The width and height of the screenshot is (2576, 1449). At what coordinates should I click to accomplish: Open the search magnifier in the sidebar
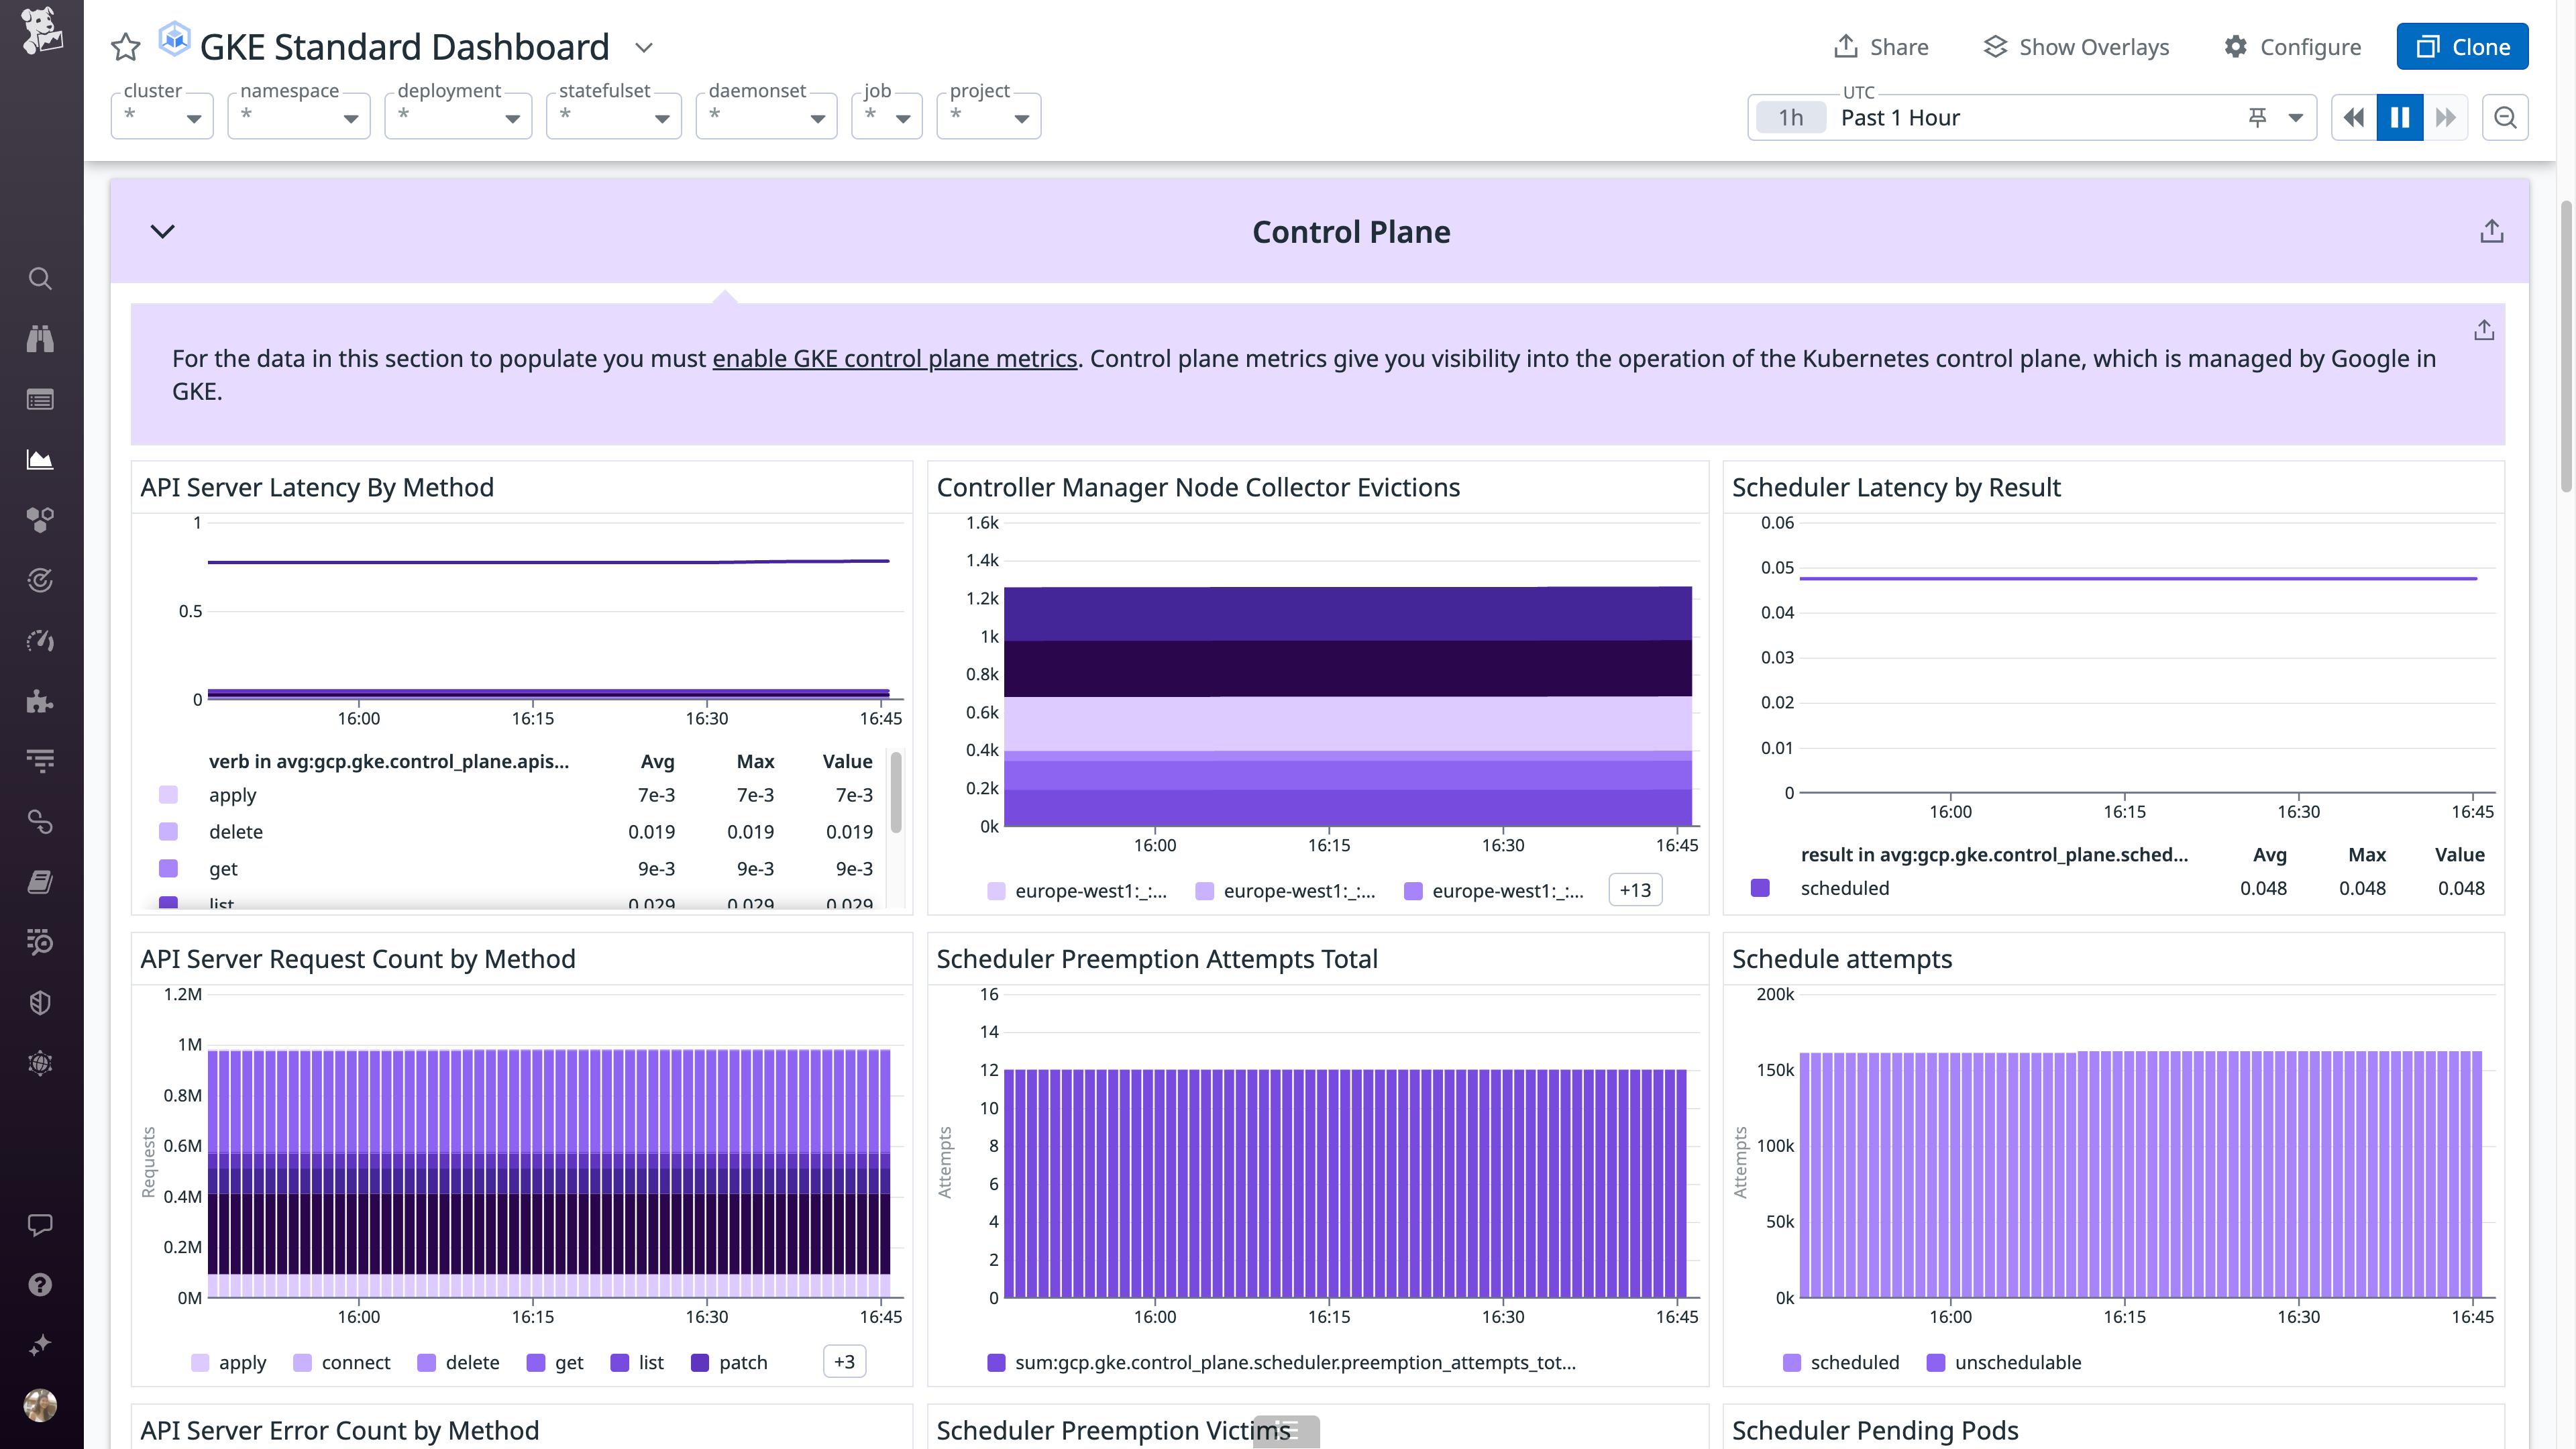(x=40, y=278)
